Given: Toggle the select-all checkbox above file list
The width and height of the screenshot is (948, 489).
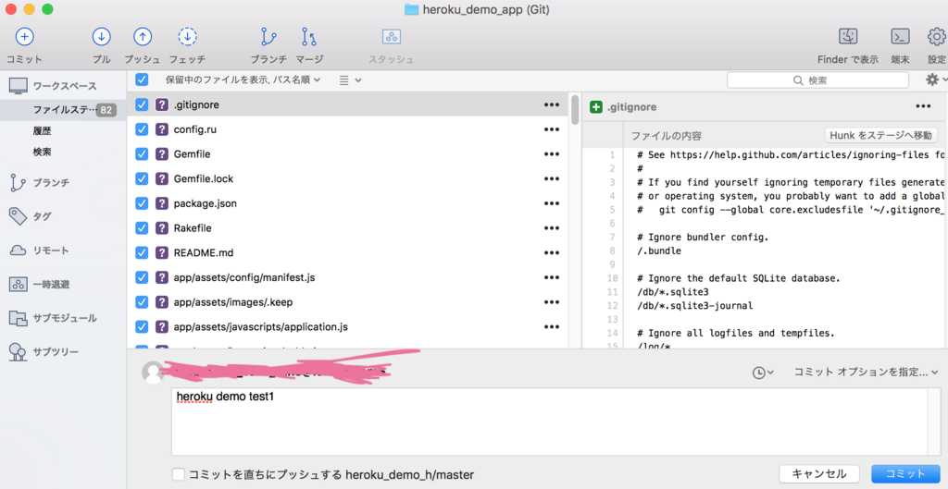Looking at the screenshot, I should coord(142,79).
